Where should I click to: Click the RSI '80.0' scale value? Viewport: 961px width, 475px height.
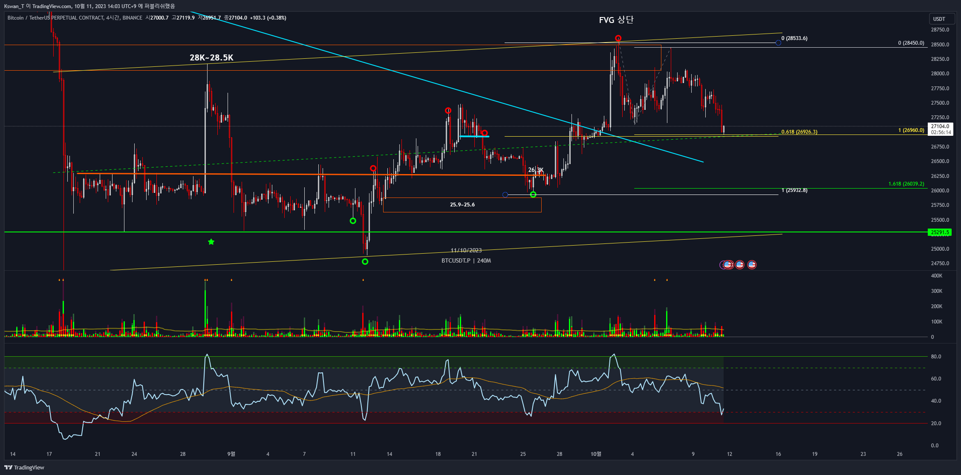[936, 357]
